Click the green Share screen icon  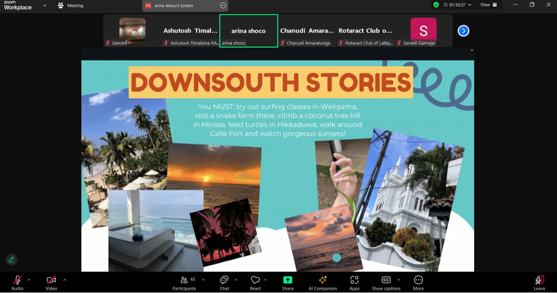click(287, 280)
